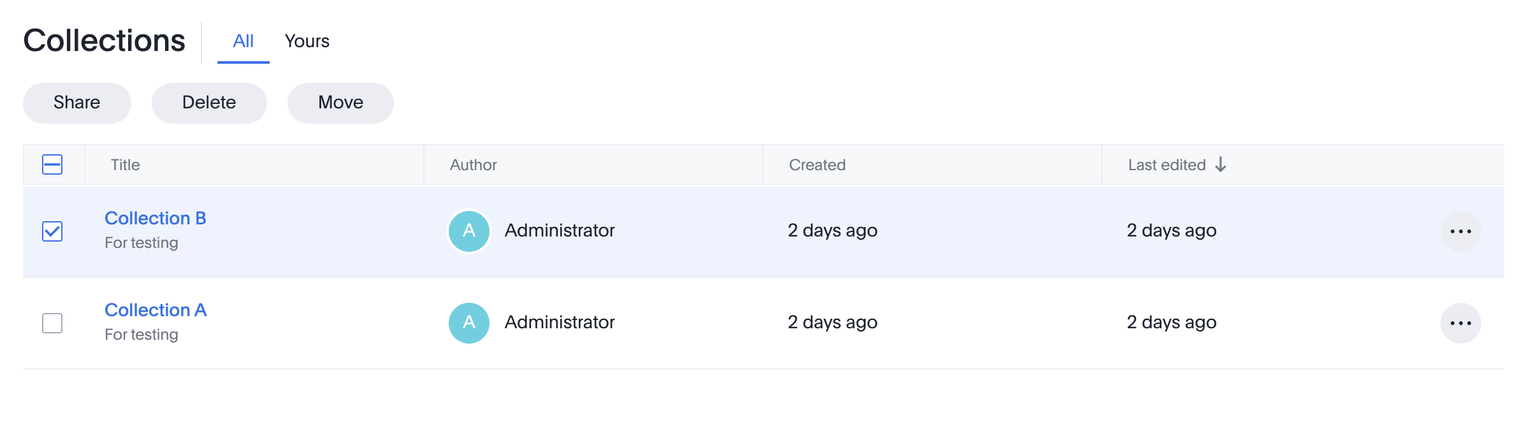Viewport: 1517px width, 436px height.
Task: Click the Administrator avatar in Collection A row
Action: point(469,323)
